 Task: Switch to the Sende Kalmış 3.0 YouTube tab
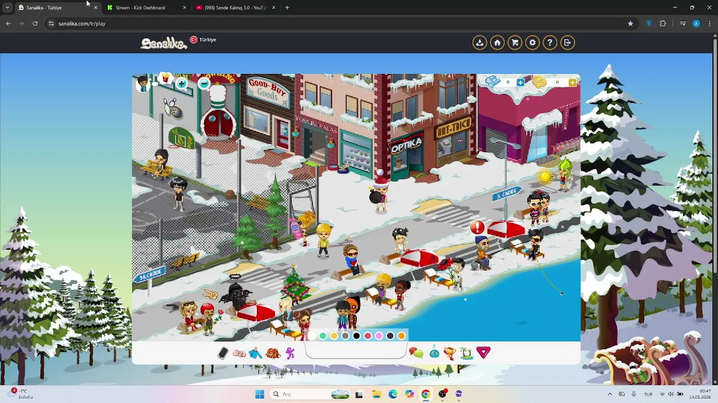point(235,8)
